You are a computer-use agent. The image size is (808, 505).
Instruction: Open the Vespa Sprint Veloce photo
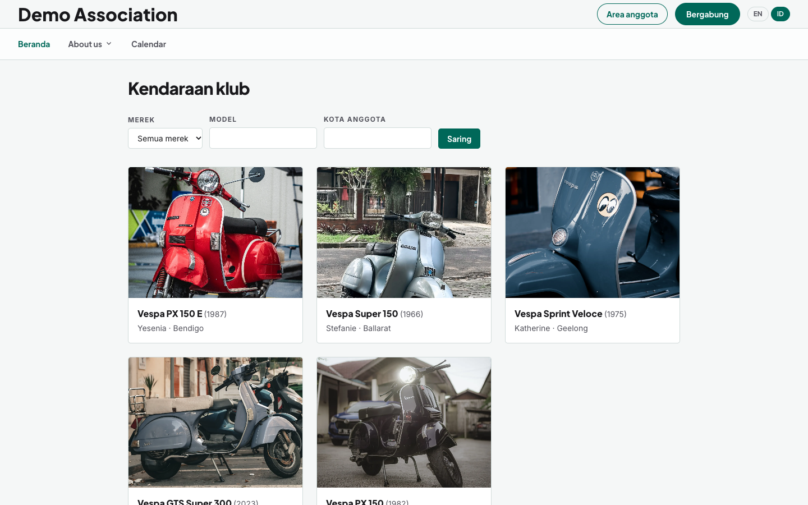coord(593,232)
